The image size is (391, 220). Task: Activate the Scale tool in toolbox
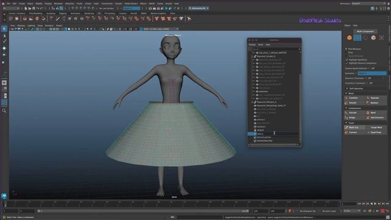(x=4, y=62)
